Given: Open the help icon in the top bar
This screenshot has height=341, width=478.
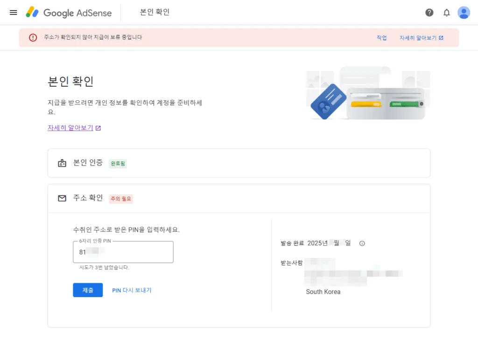Looking at the screenshot, I should click(429, 13).
